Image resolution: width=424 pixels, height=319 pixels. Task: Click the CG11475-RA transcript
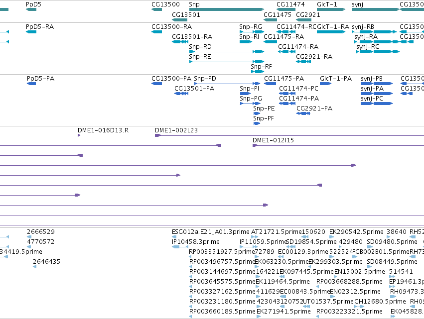point(271,42)
